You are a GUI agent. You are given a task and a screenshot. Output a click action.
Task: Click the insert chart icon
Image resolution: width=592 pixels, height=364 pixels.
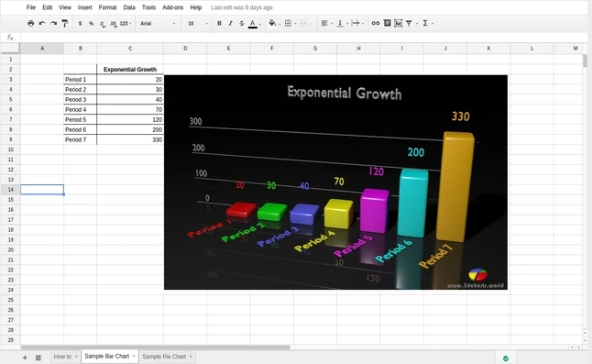point(398,24)
